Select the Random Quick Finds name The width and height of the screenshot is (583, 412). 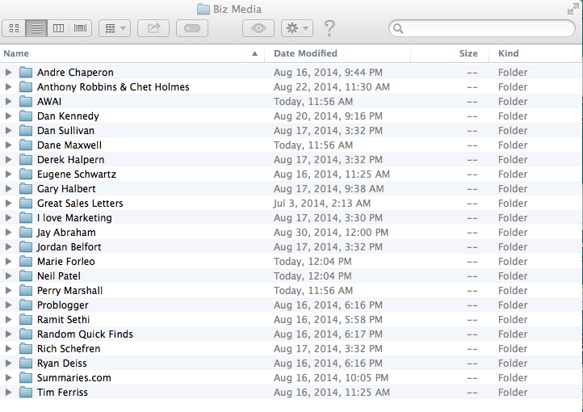(85, 334)
